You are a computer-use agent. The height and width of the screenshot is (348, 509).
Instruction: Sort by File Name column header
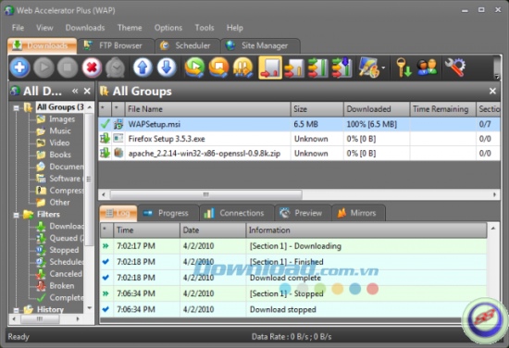tap(207, 109)
